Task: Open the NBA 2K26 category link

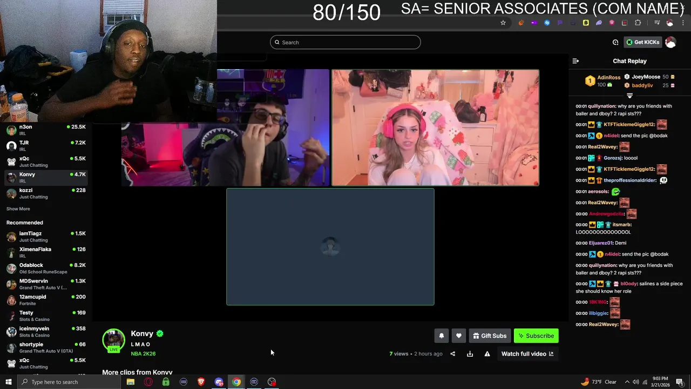Action: [x=143, y=354]
